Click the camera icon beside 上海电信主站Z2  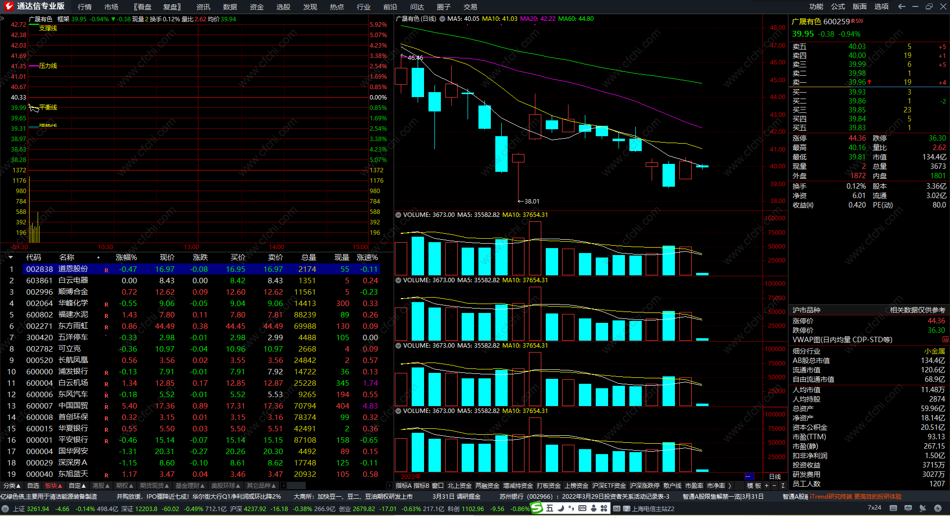(x=617, y=509)
